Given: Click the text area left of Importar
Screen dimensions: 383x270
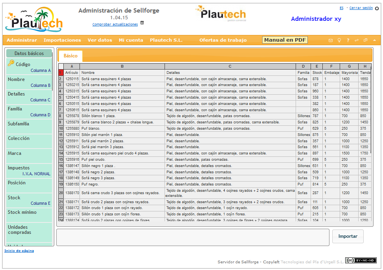Looking at the screenshot, I should 192,237.
